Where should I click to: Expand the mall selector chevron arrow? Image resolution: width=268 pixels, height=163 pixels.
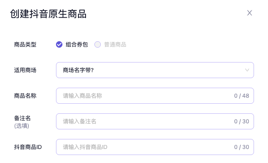click(x=247, y=70)
